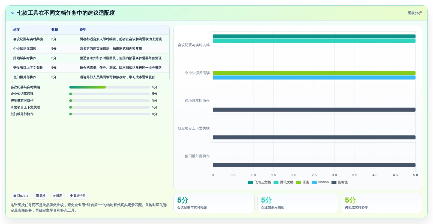
Task: Click the 进度 tag chip
Action: (x=58, y=195)
